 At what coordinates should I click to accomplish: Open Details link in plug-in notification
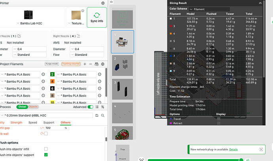[233, 150]
